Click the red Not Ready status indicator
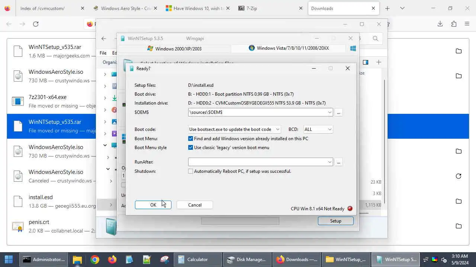476x267 pixels. [x=350, y=208]
